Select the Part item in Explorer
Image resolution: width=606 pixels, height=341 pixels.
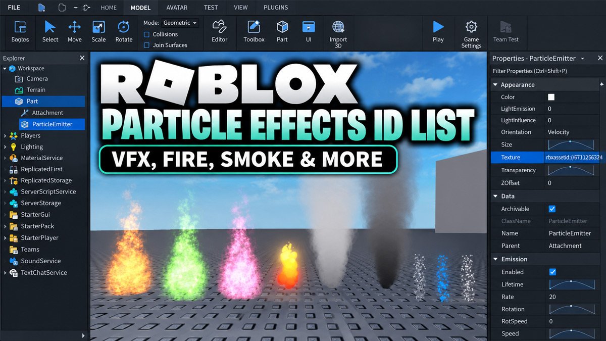[x=43, y=101]
